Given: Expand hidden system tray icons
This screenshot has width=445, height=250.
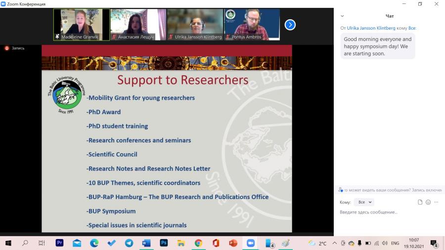Looking at the screenshot, I should pyautogui.click(x=335, y=243).
